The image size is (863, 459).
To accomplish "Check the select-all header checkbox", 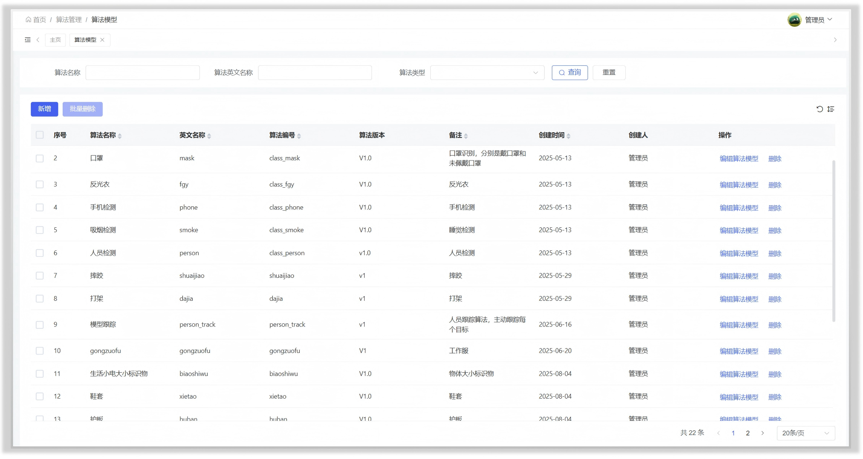I will click(x=40, y=135).
